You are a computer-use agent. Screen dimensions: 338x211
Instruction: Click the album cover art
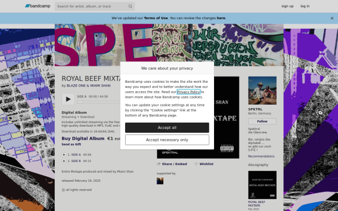click(226, 118)
